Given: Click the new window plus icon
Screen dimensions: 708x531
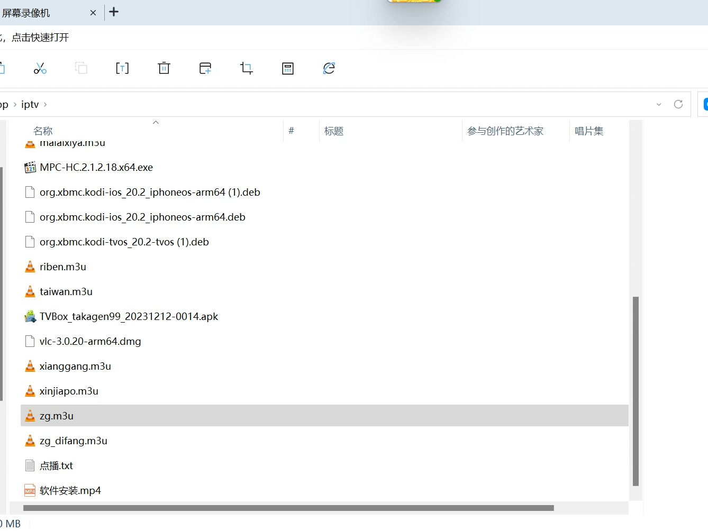Looking at the screenshot, I should tap(205, 68).
